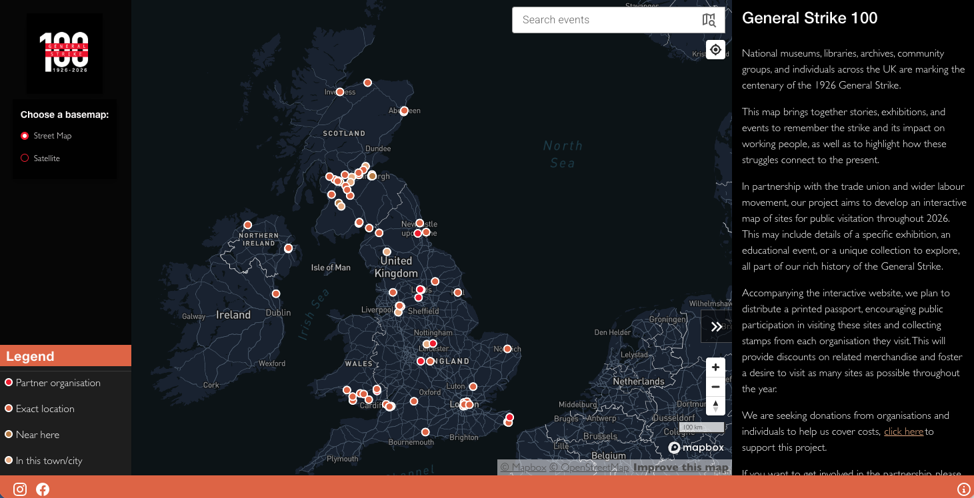This screenshot has height=498, width=974.
Task: Click the Partner organisation legend swatch
Action: [9, 382]
